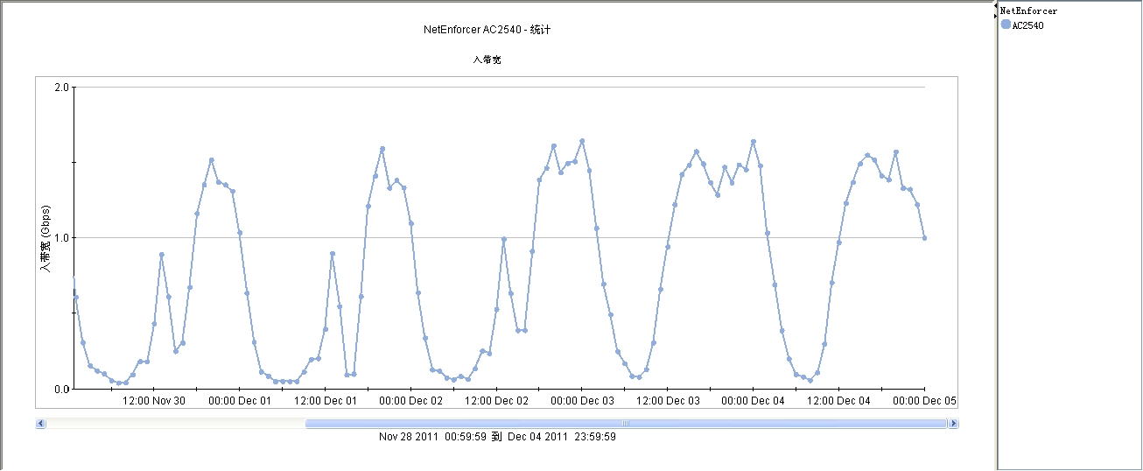
Task: Click the 2.0 value on the y-axis
Action: (61, 88)
